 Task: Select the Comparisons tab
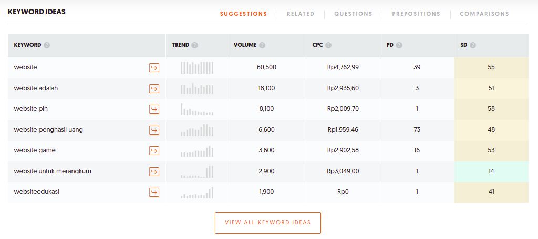[x=484, y=14]
